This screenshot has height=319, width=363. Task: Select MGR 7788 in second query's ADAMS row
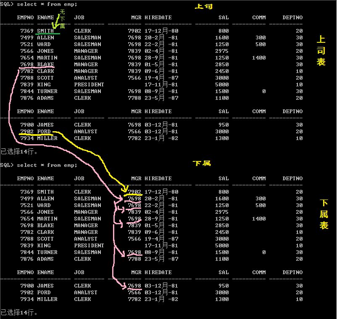click(x=134, y=259)
